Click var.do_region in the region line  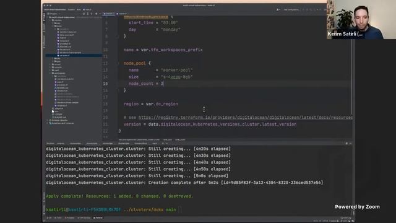(x=162, y=104)
